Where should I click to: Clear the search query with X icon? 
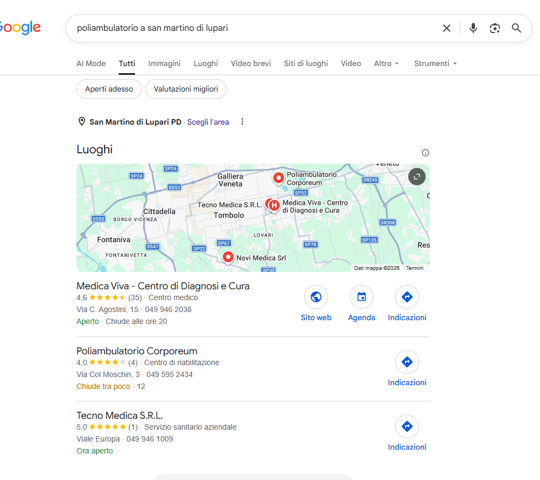coord(446,28)
